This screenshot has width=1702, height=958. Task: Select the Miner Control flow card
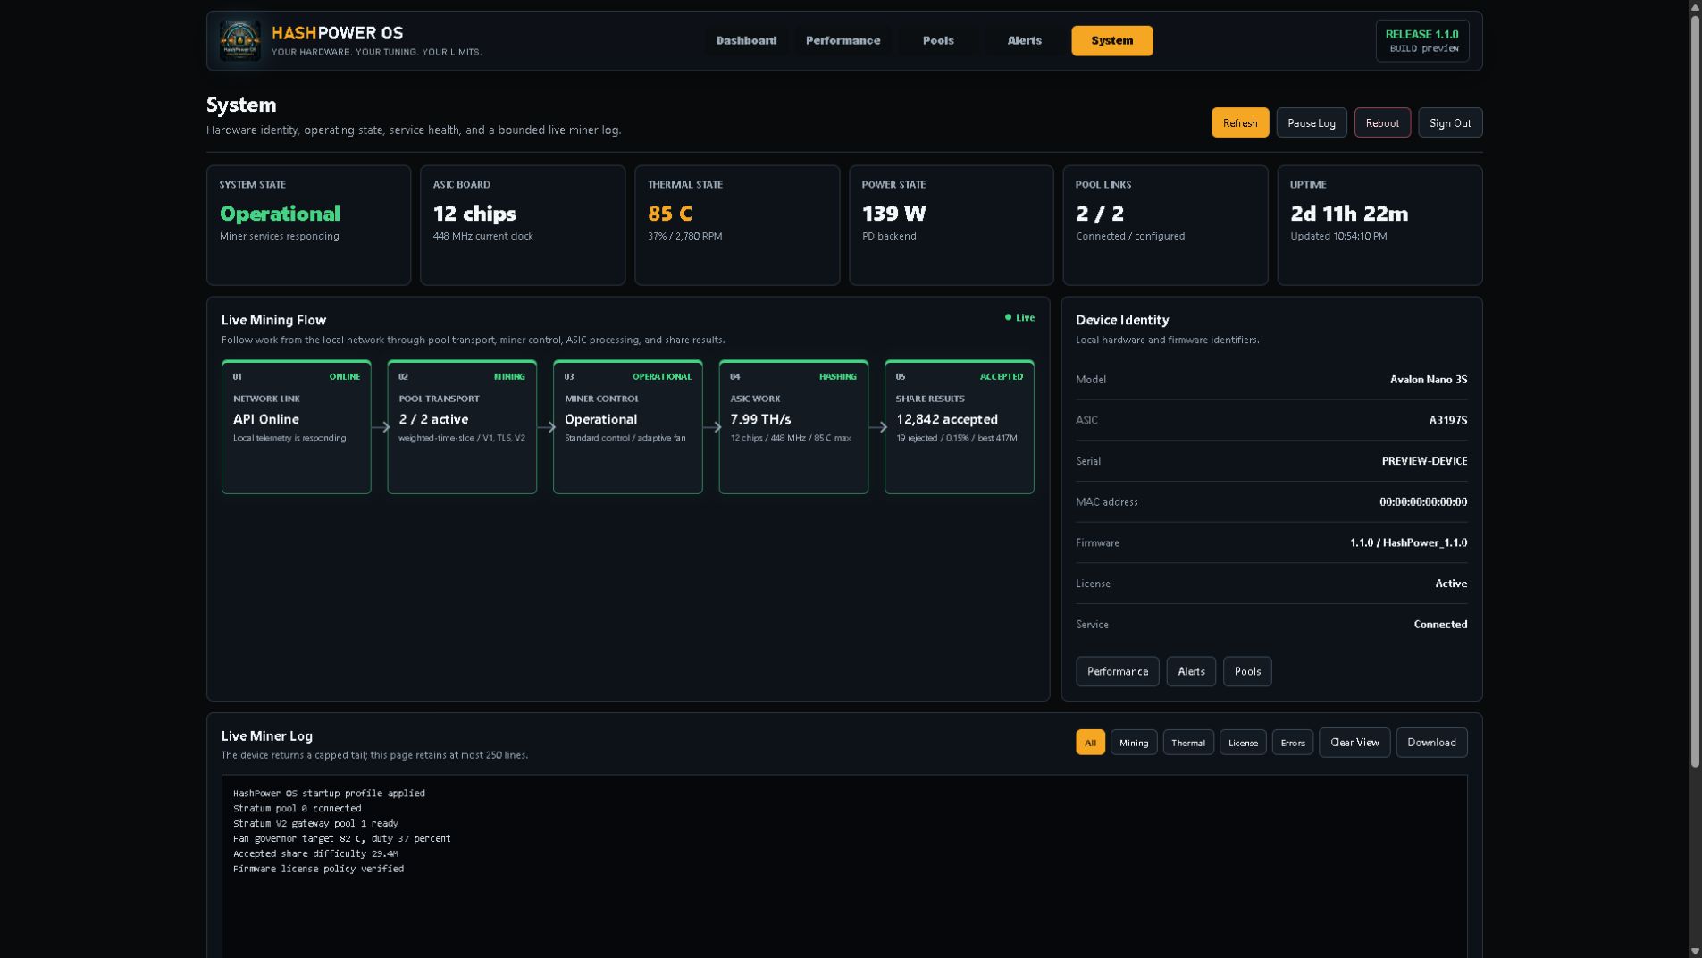(627, 427)
